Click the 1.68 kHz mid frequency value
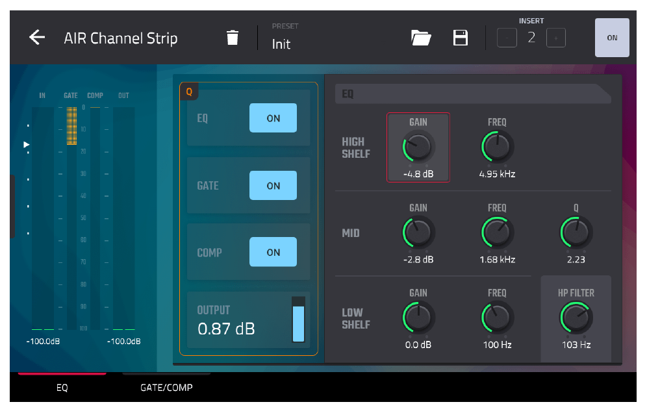 tap(497, 260)
